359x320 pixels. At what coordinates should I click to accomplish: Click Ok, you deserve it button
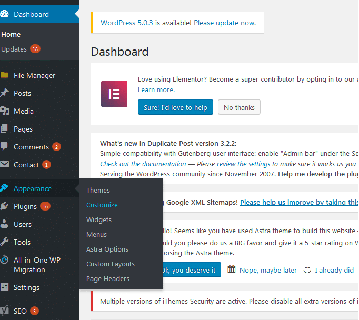click(x=192, y=270)
